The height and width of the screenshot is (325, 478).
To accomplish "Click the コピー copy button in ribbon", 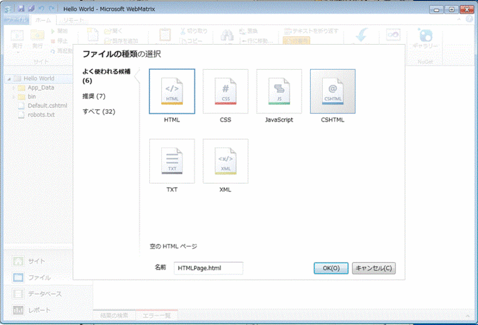I will 191,41.
